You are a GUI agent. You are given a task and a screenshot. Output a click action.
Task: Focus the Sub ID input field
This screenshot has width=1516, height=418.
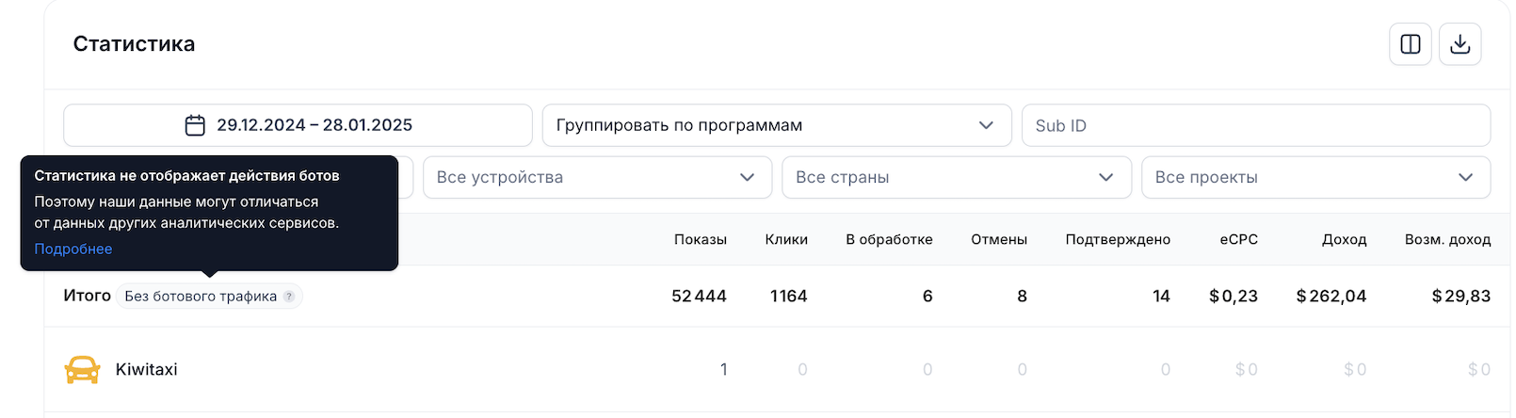(x=1256, y=125)
